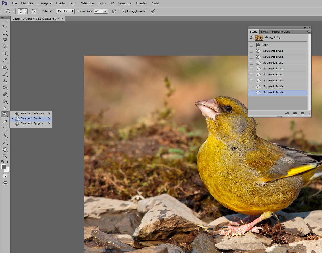Change the screen mode
The height and width of the screenshot is (253, 322).
5,183
